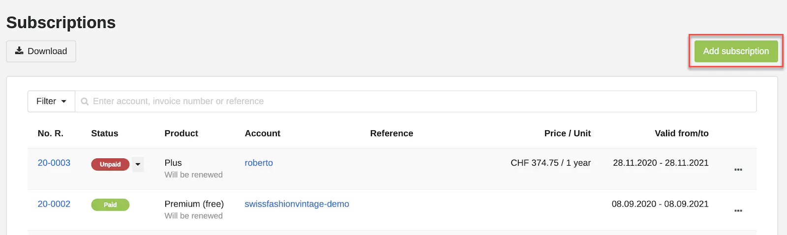787x235 pixels.
Task: Click the Account column header
Action: pyautogui.click(x=263, y=133)
